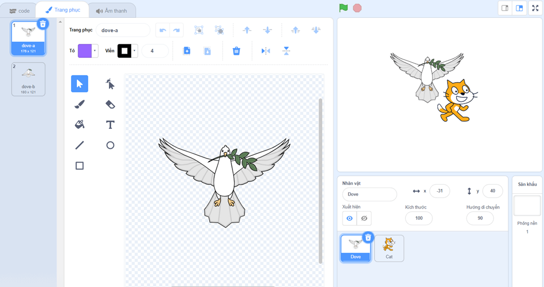
Task: Select the Circle tool
Action: click(x=110, y=145)
